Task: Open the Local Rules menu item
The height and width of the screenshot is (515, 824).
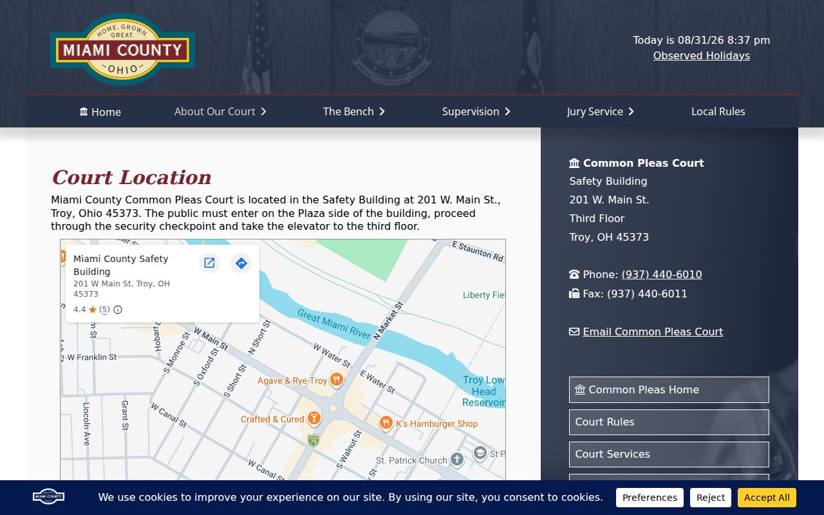Action: click(718, 111)
